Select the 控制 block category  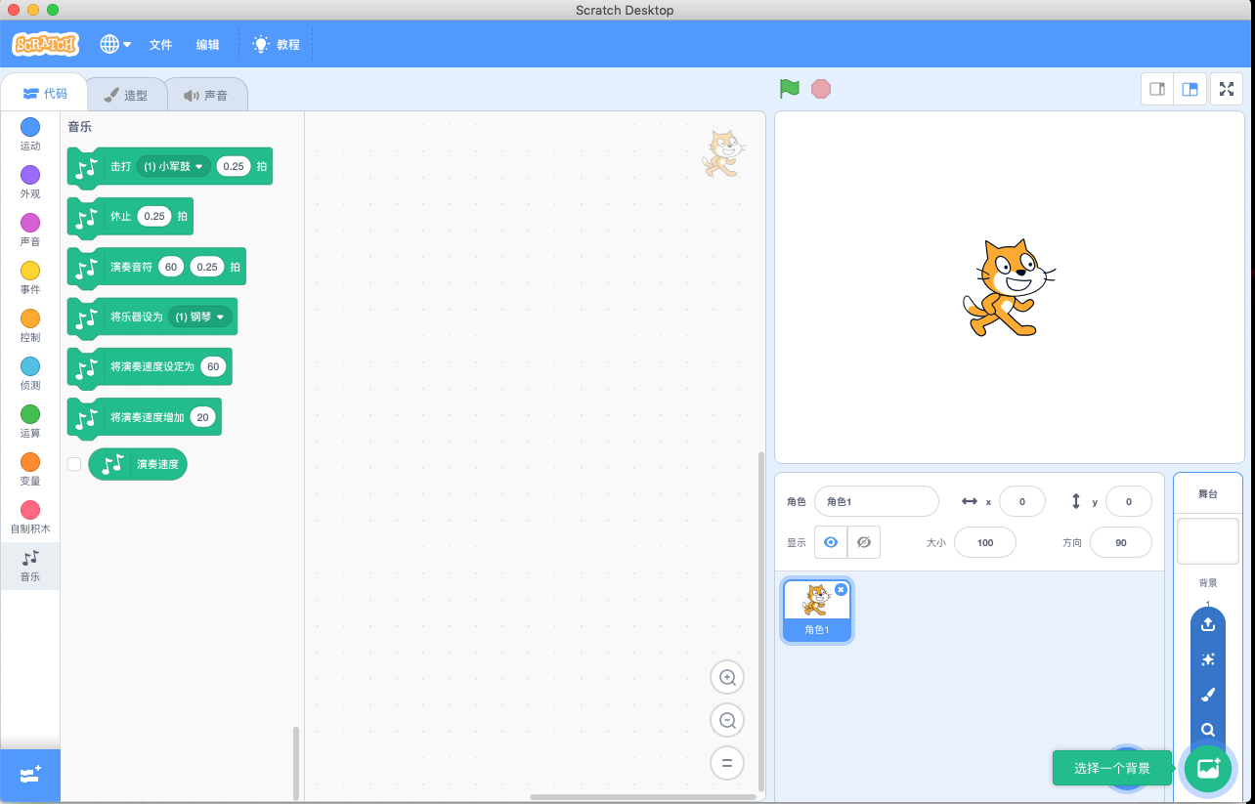30,325
